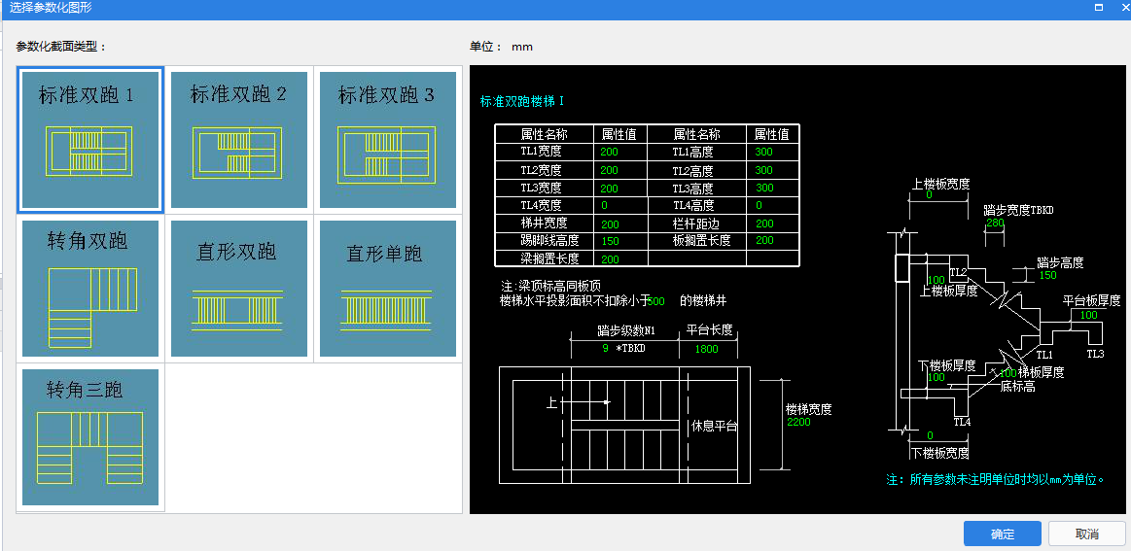Viewport: 1131px width, 551px height.
Task: Edit 梁搁置长度 value 200
Action: (610, 258)
